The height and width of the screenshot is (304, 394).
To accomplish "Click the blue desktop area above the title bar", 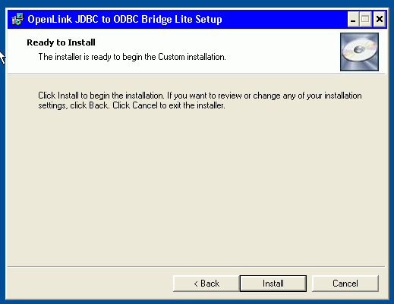I will coord(197,4).
